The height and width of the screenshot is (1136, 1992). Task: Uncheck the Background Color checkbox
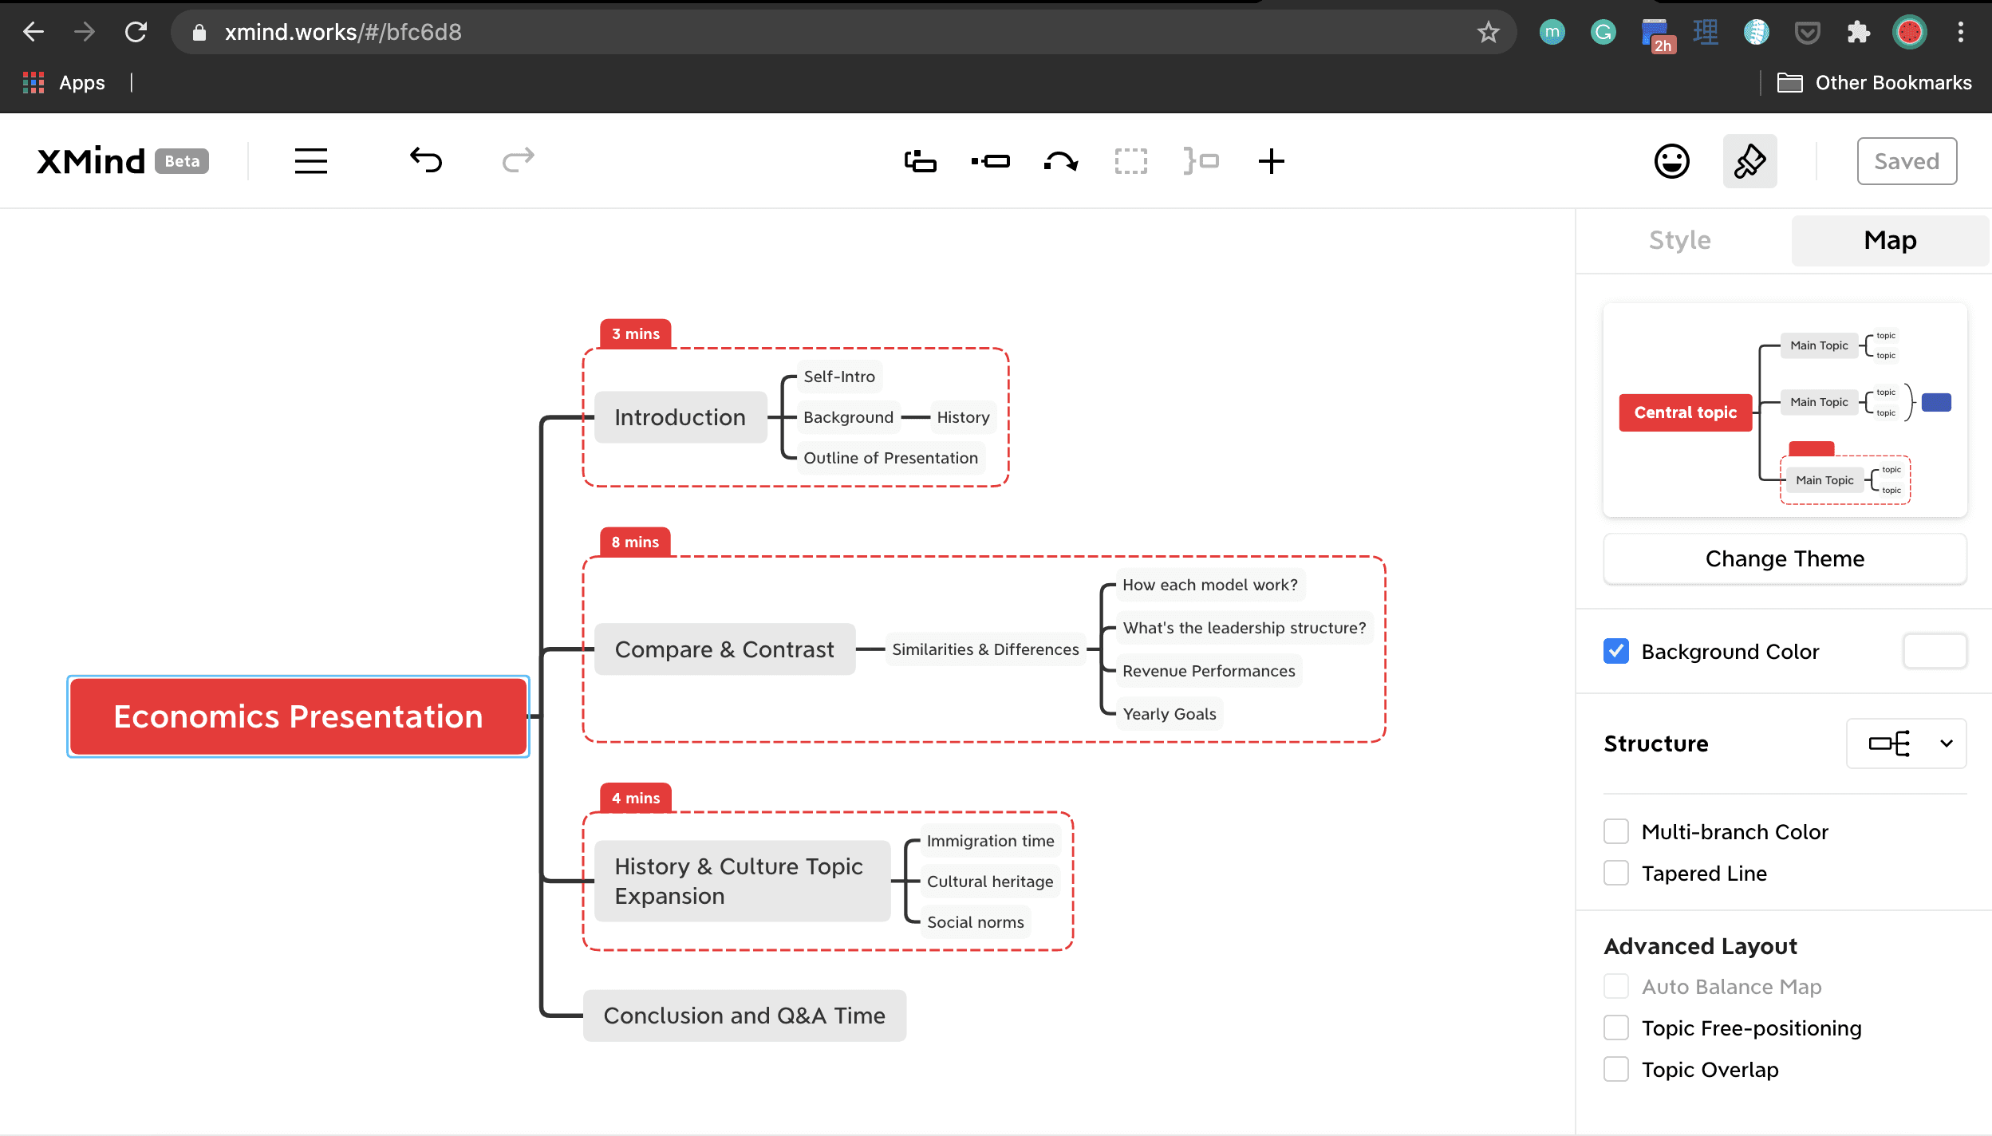(1616, 651)
